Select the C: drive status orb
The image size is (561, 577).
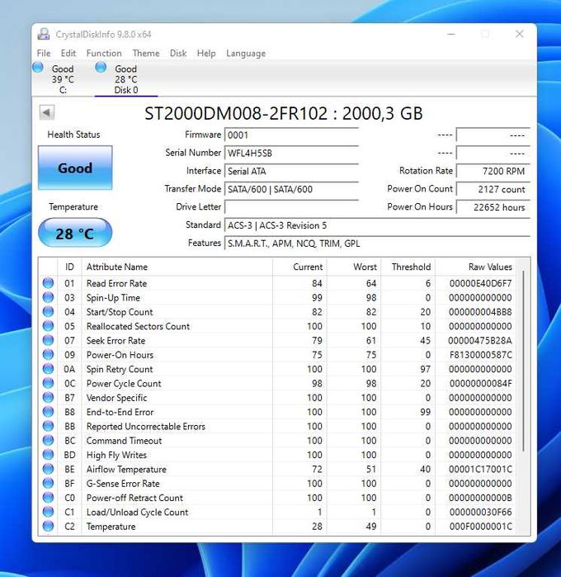point(37,68)
